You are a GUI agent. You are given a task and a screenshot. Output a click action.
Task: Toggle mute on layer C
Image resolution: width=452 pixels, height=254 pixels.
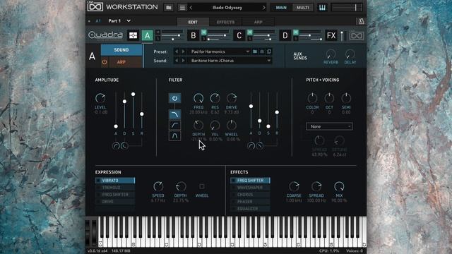pos(250,32)
